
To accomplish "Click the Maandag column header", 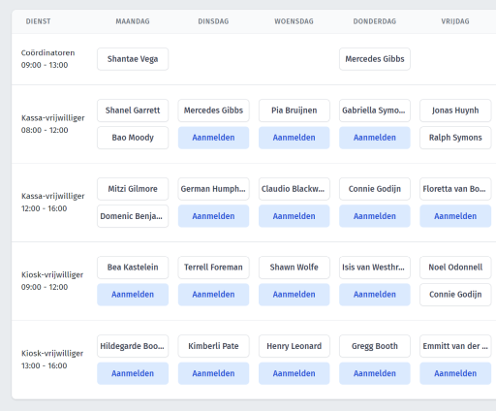I will [133, 21].
